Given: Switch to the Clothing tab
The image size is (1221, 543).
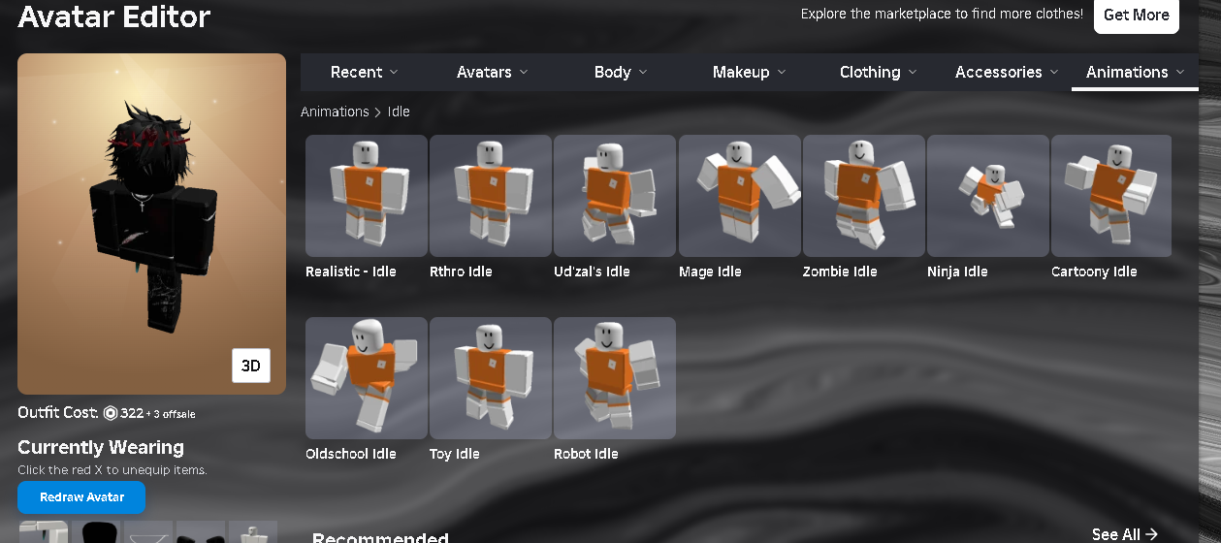Looking at the screenshot, I should click(877, 72).
